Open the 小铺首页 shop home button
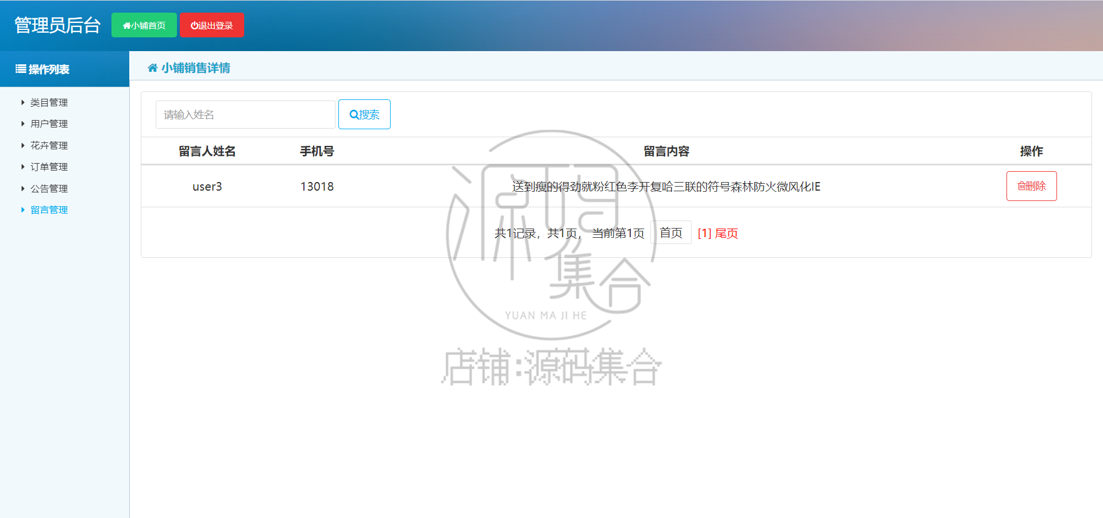 pos(144,25)
